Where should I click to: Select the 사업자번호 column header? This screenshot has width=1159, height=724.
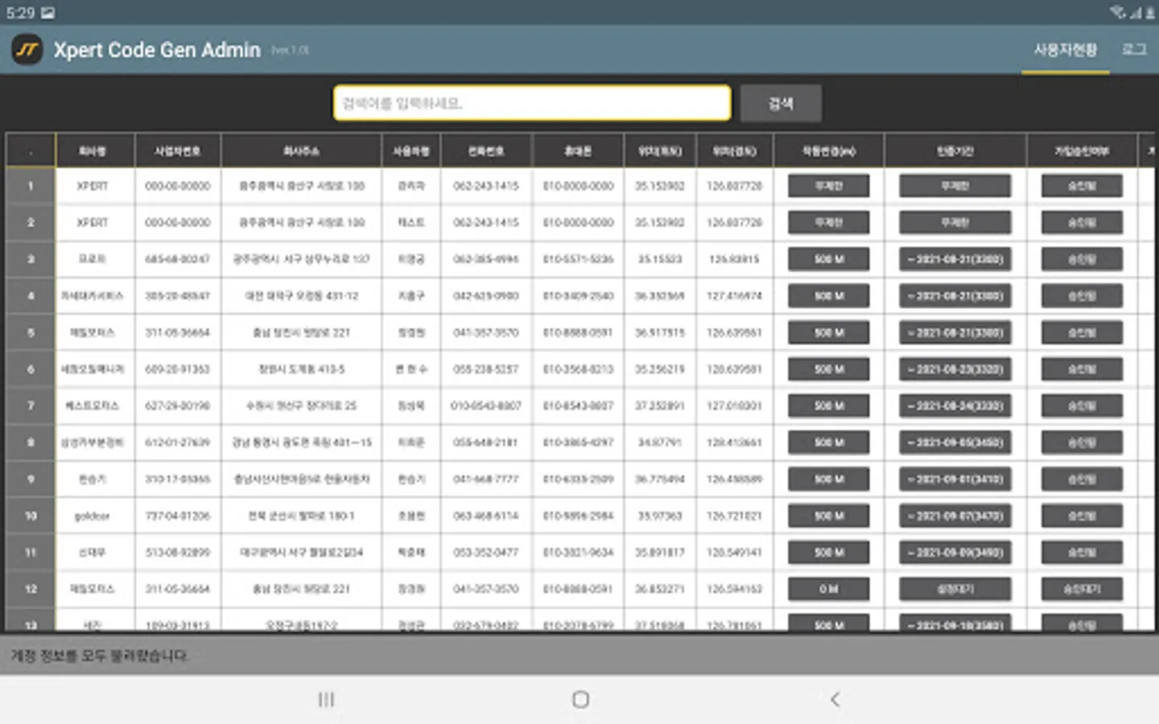(x=178, y=150)
